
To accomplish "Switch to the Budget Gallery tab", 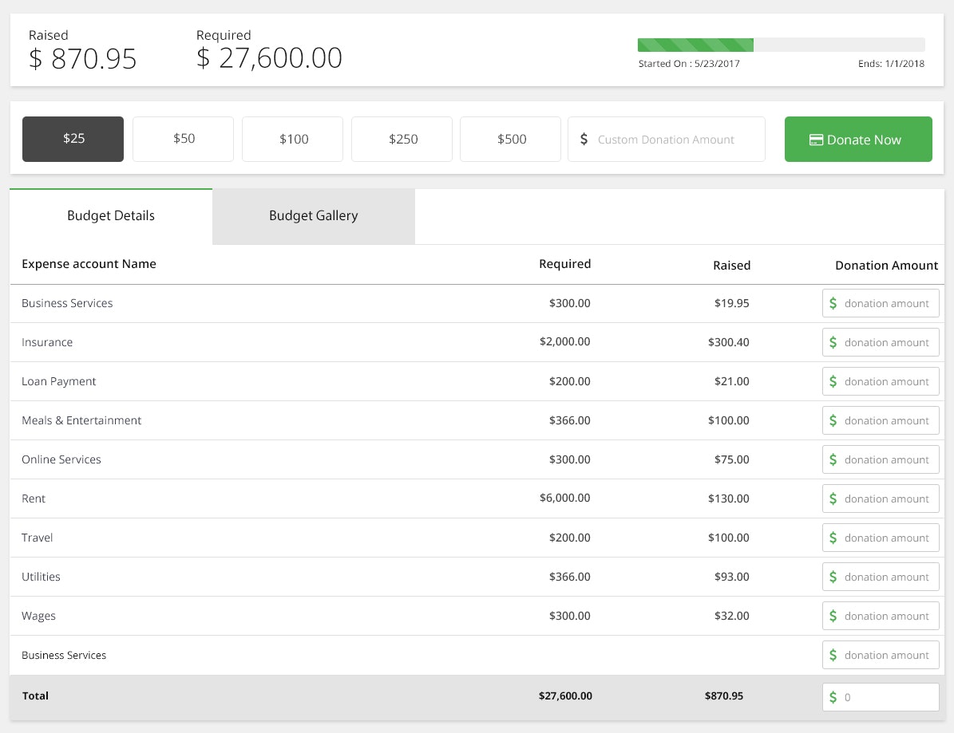I will (313, 216).
